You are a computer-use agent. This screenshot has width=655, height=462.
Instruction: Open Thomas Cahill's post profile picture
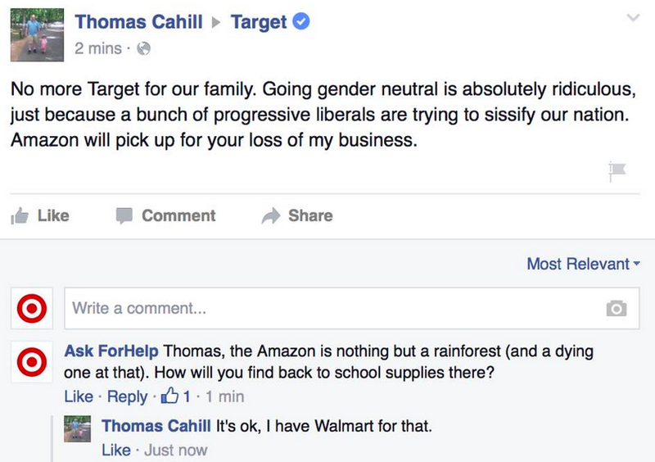pos(37,34)
